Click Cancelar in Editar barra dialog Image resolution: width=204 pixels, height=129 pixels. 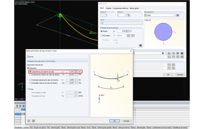click(x=180, y=75)
